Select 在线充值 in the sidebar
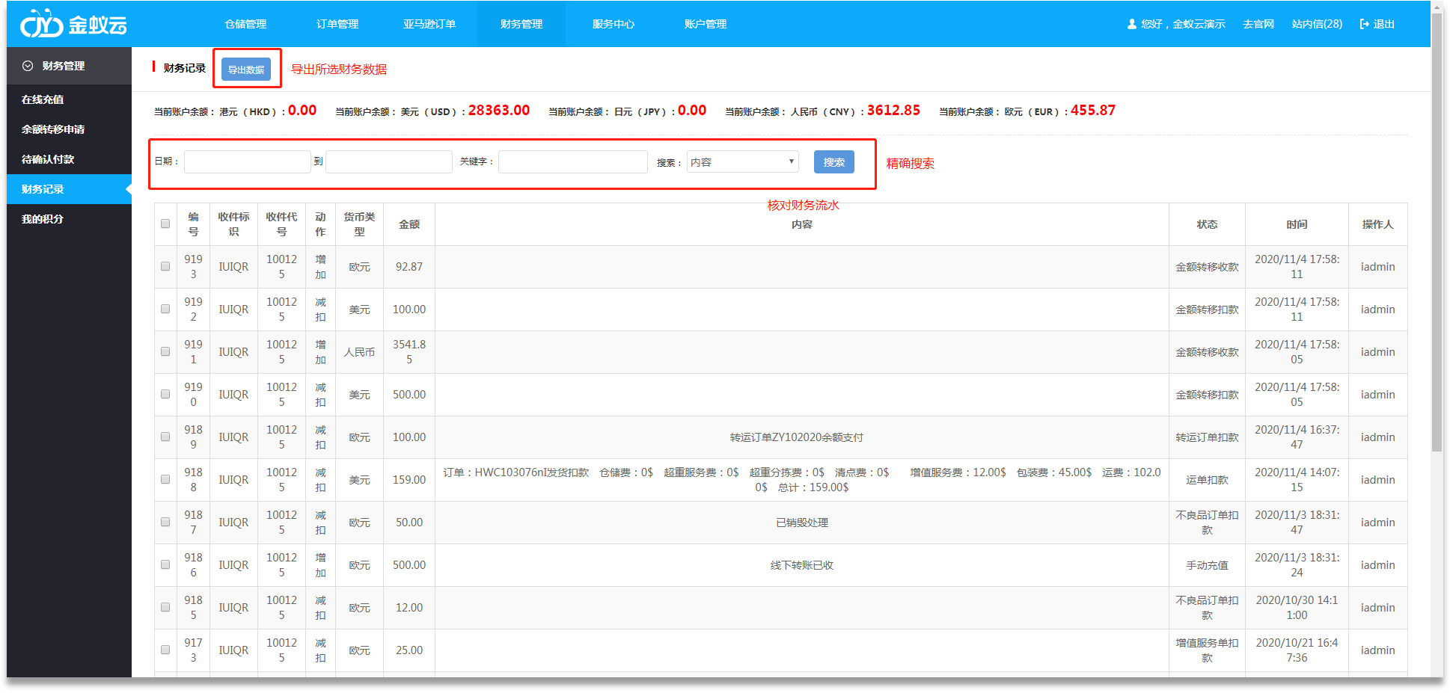The height and width of the screenshot is (693, 1450). pos(43,99)
